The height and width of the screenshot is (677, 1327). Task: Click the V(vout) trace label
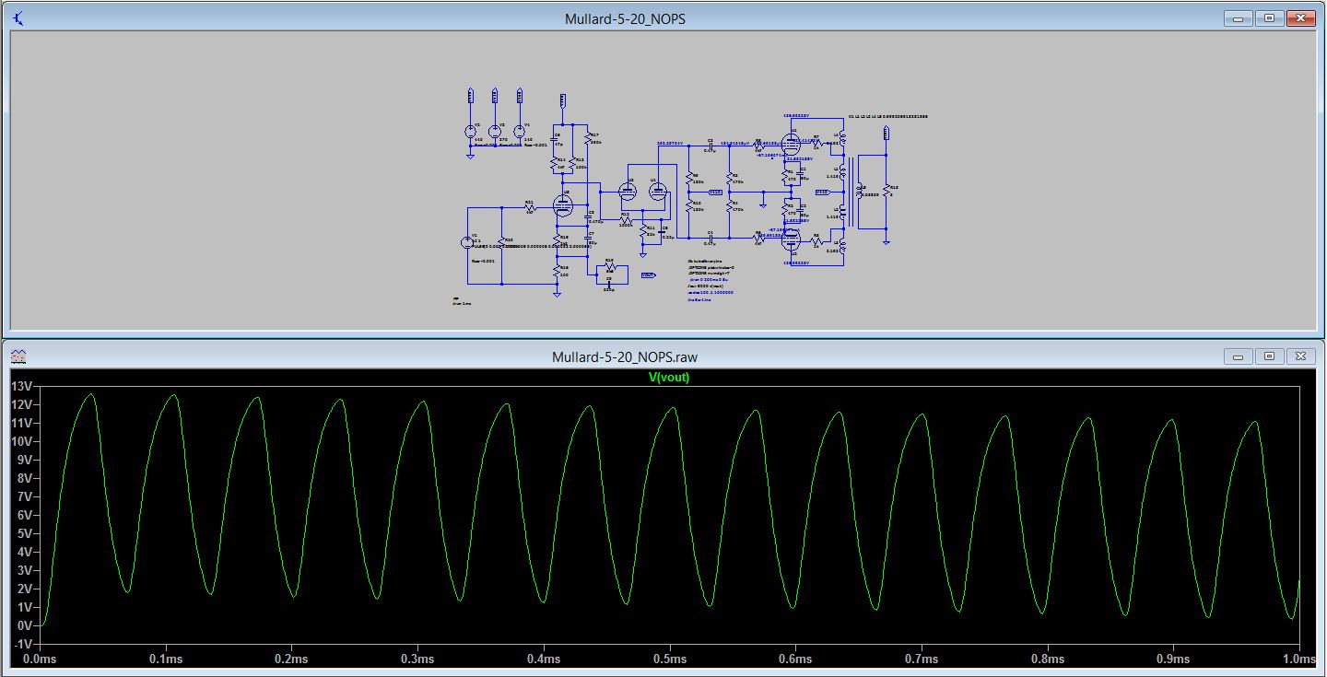click(x=669, y=377)
